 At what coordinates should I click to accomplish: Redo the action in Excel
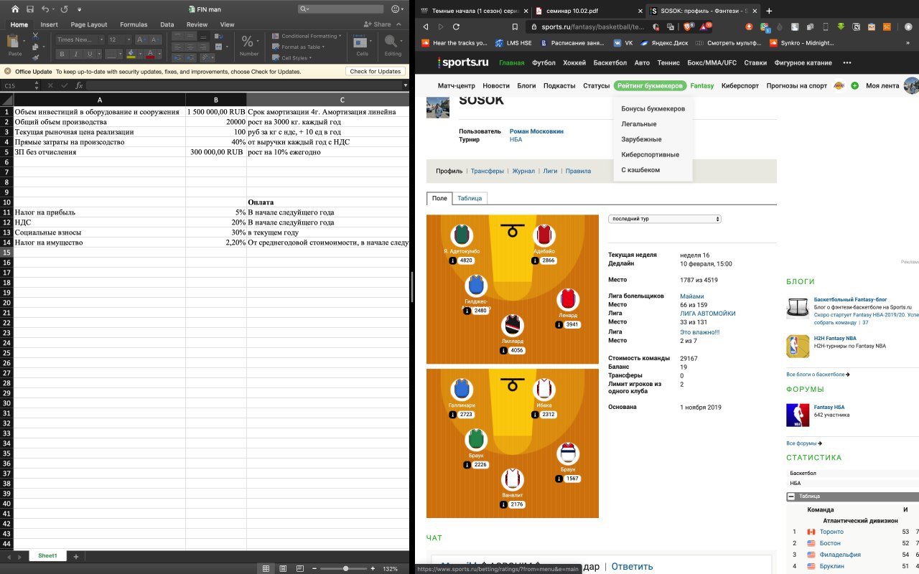64,9
